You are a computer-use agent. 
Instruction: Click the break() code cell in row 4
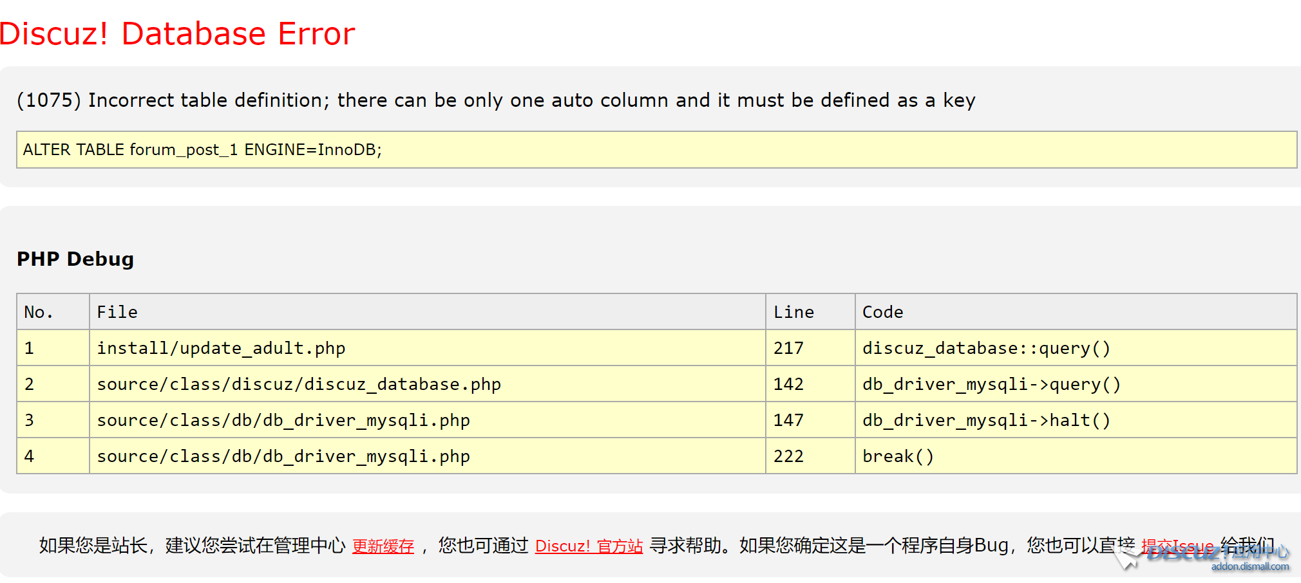pyautogui.click(x=898, y=456)
